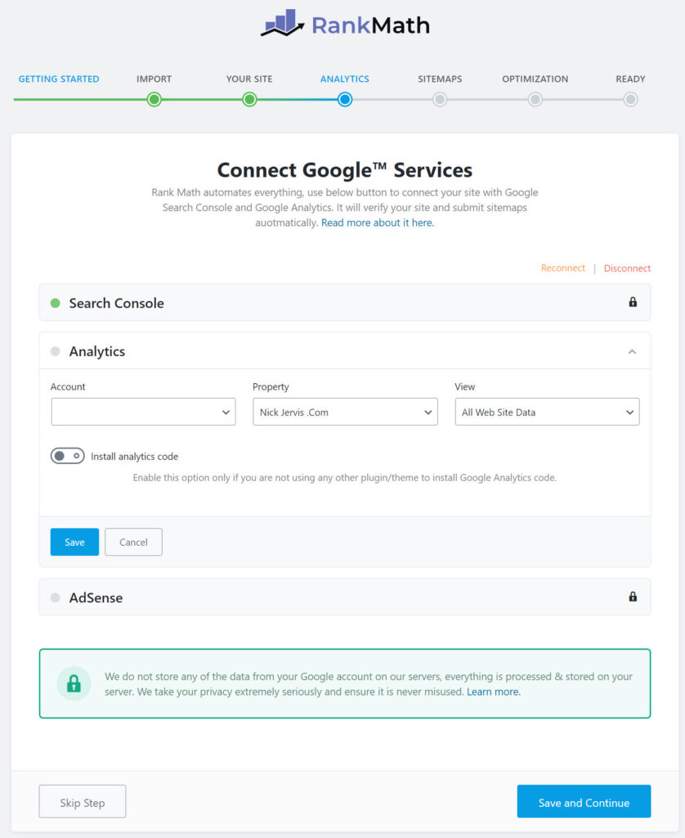Click the Disconnect link
Screen dimensions: 685x838
627,268
